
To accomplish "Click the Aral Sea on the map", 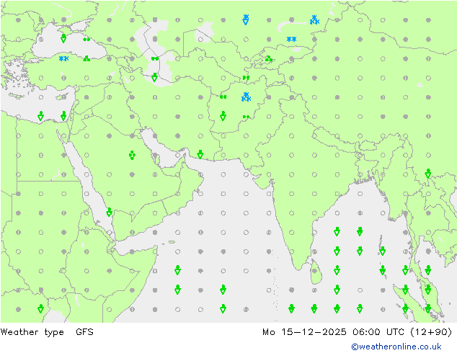I will pyautogui.click(x=205, y=32).
